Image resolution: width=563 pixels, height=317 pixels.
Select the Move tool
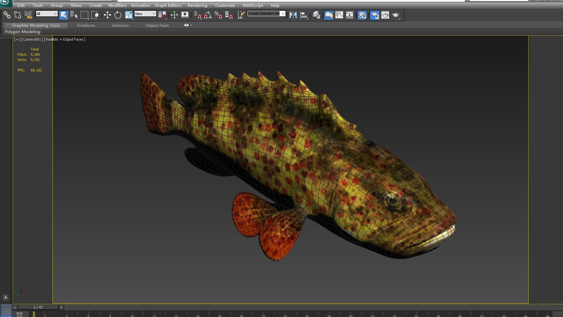click(107, 15)
